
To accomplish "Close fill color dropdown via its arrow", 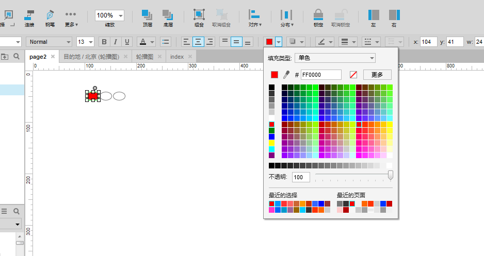I will pyautogui.click(x=279, y=42).
